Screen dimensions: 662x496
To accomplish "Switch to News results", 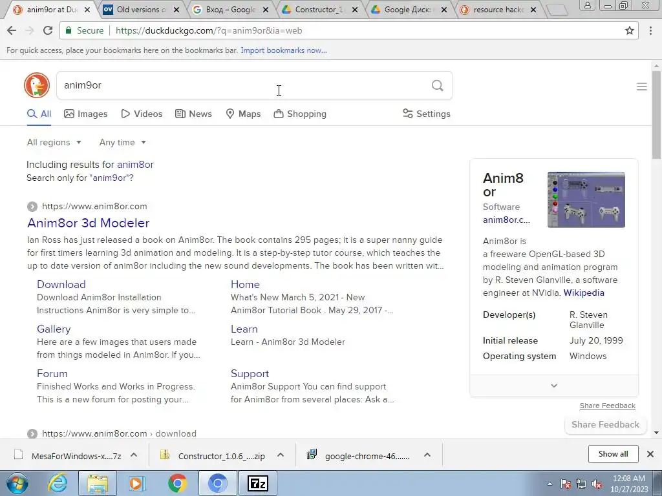I will tap(193, 114).
